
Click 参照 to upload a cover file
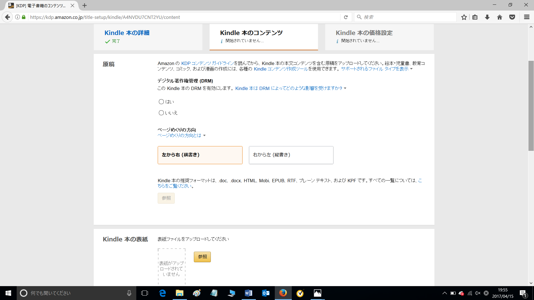coord(202,257)
